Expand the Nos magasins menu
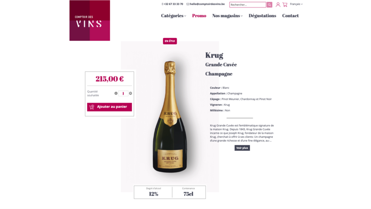The image size is (371, 209). 227,16
